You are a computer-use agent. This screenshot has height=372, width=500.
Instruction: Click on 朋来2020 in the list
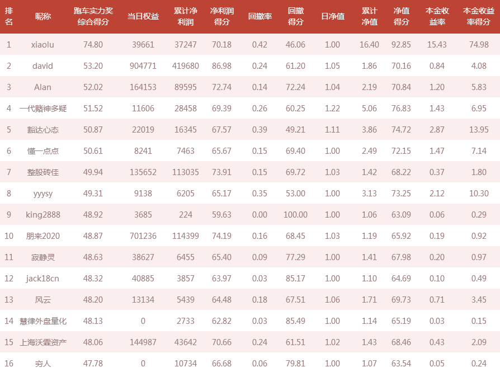point(43,236)
